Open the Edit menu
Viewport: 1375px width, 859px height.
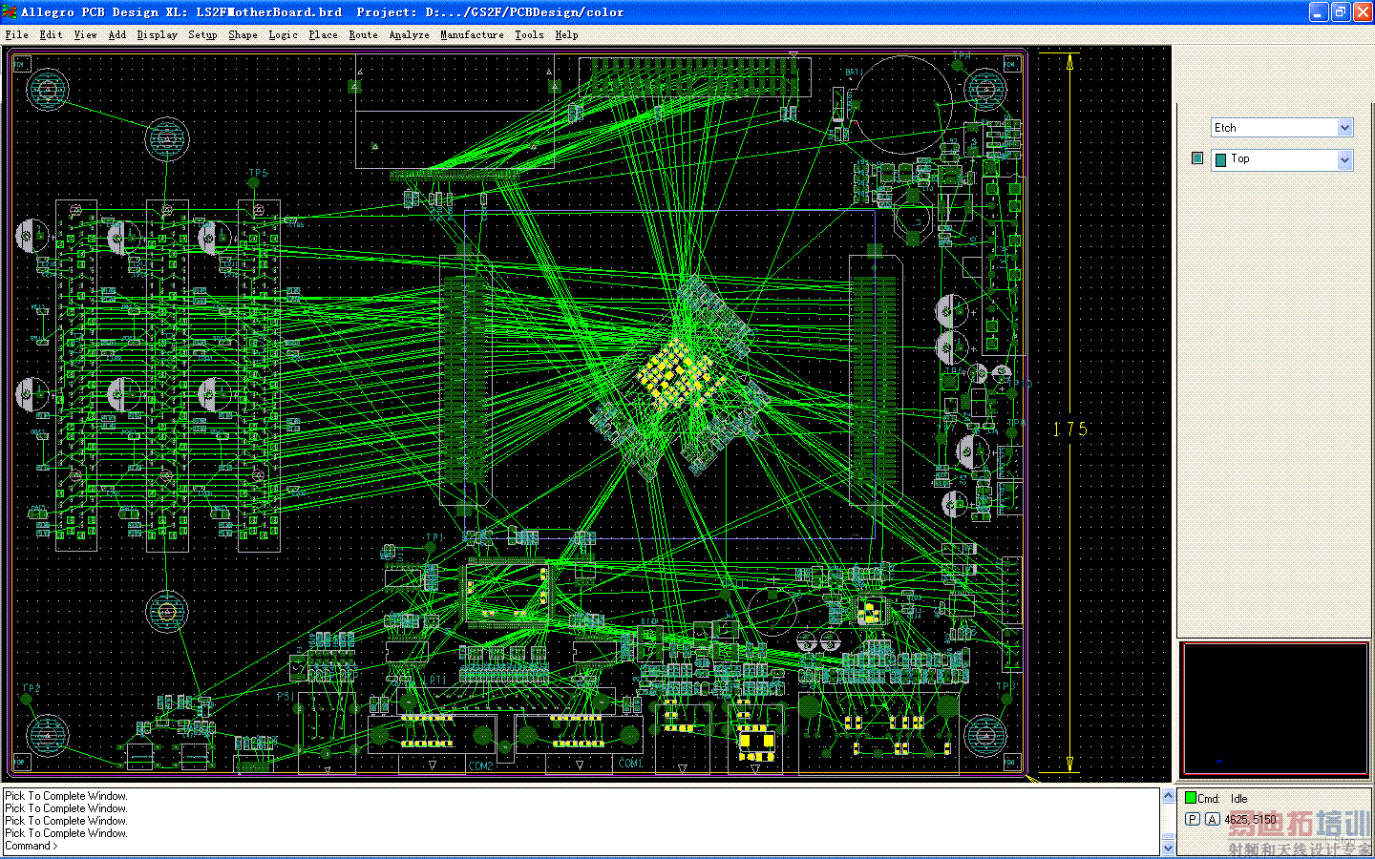pos(51,34)
